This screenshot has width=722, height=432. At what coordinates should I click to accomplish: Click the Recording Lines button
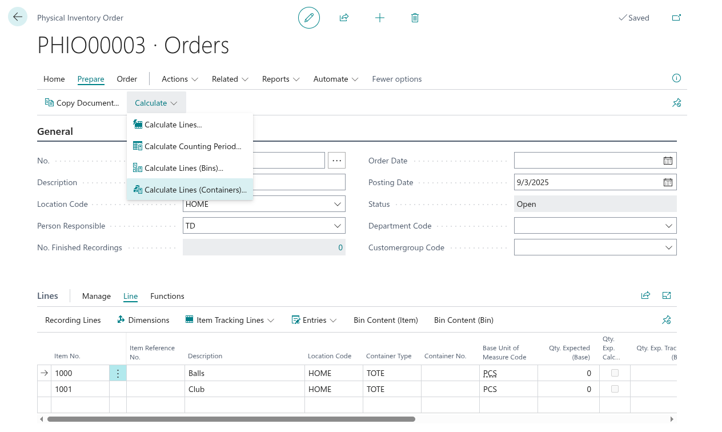(x=73, y=320)
